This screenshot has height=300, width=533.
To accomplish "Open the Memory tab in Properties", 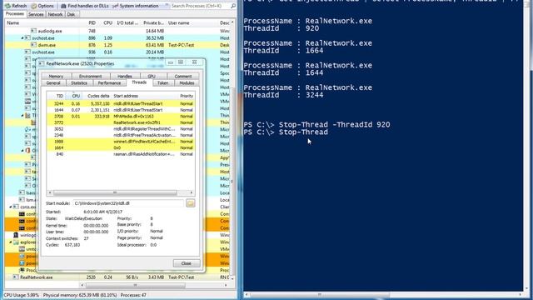I will click(x=56, y=76).
